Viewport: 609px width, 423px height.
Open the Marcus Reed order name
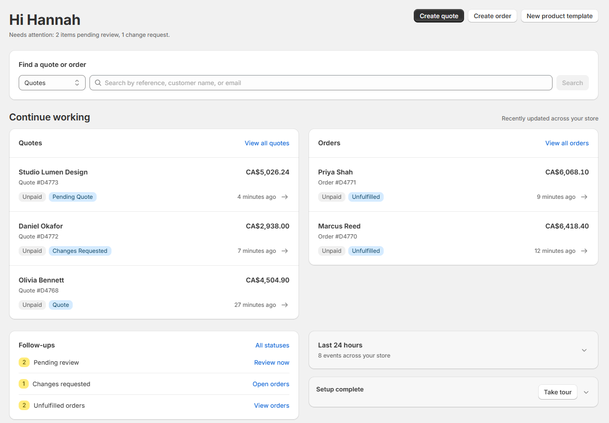[x=339, y=226]
